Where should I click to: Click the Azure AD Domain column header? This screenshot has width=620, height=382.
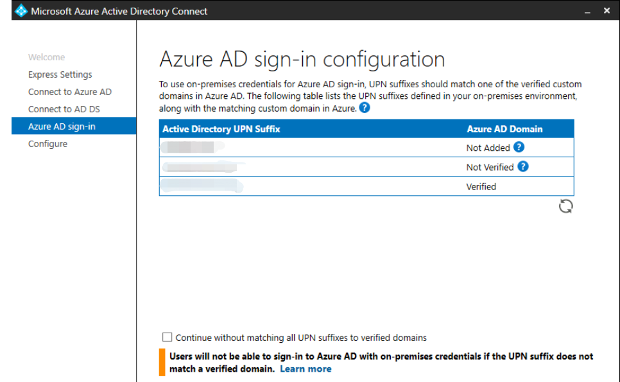tap(504, 129)
